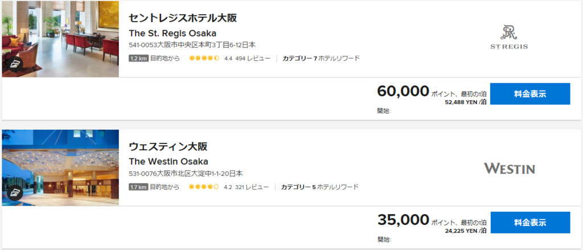
Task: Click the カテゴリー 7 ホテルリワード label
Action: (x=321, y=59)
